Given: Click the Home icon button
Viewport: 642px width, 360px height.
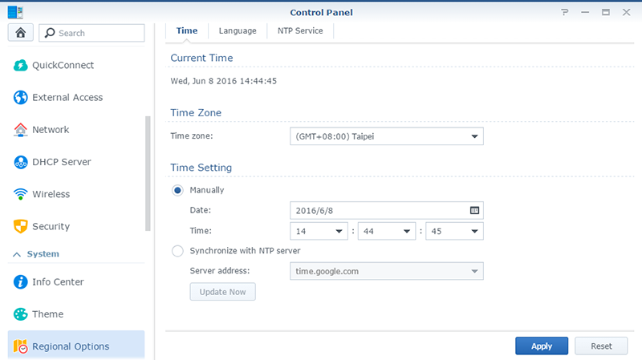Looking at the screenshot, I should (19, 33).
